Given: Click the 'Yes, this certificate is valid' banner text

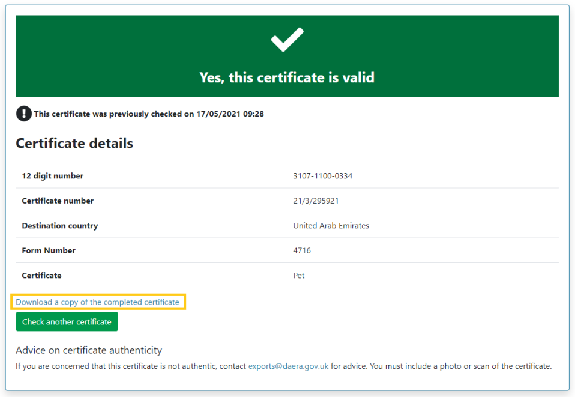Looking at the screenshot, I should 287,77.
